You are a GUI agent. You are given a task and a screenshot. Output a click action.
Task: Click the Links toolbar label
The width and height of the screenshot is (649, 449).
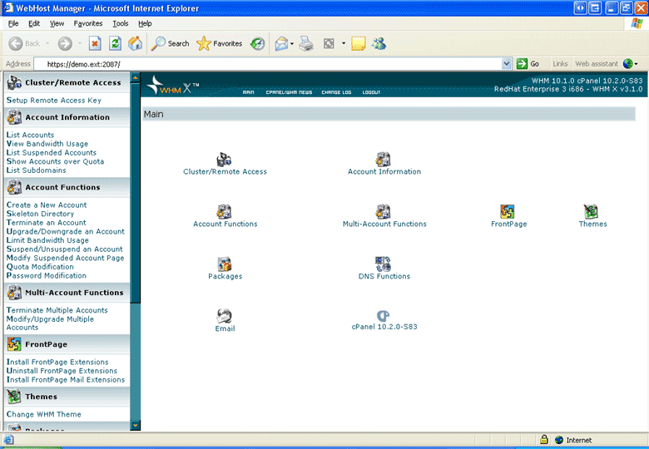pos(560,64)
